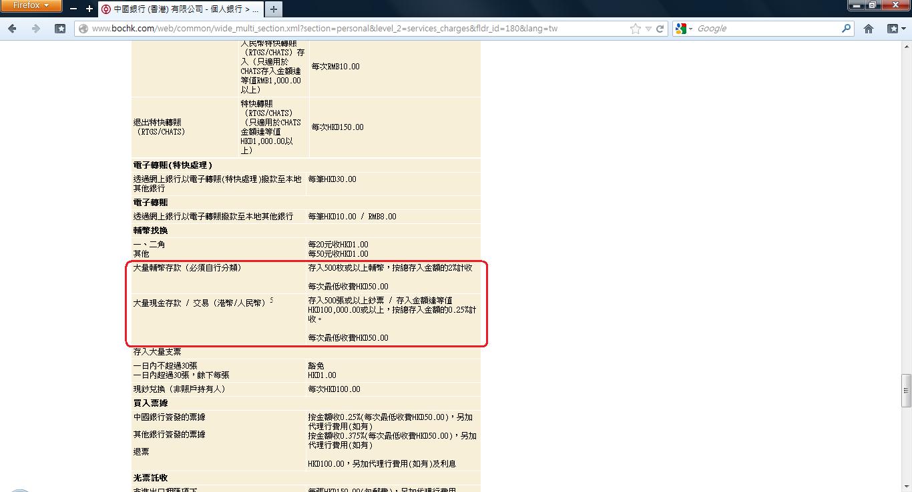The width and height of the screenshot is (912, 492).
Task: Click the plus icon left of the tab
Action: pyautogui.click(x=89, y=9)
